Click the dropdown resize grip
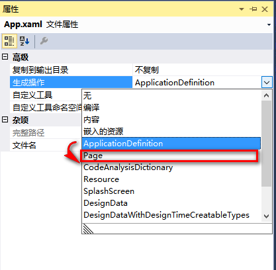The height and width of the screenshot is (270, 276). (88, 228)
